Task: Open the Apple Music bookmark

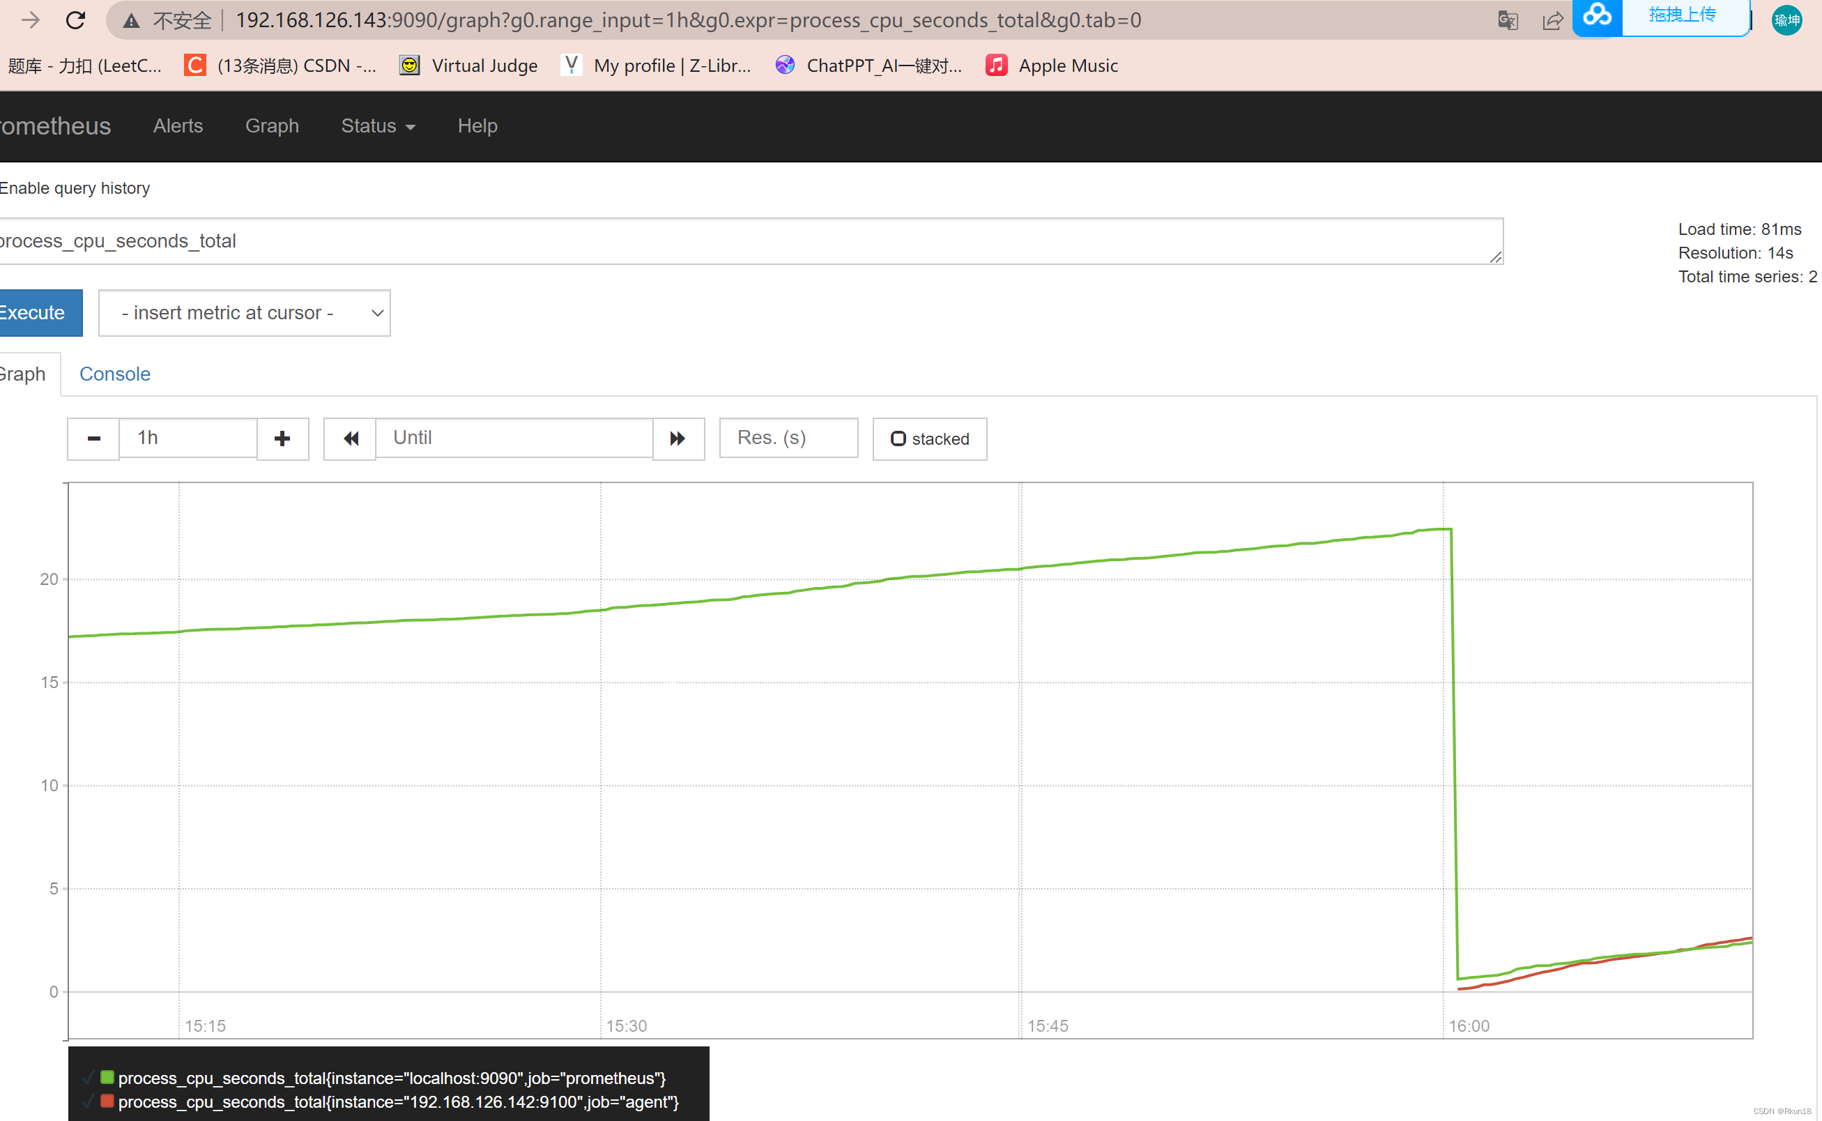Action: click(x=1052, y=66)
